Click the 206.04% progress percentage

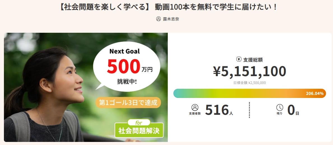tap(315, 93)
